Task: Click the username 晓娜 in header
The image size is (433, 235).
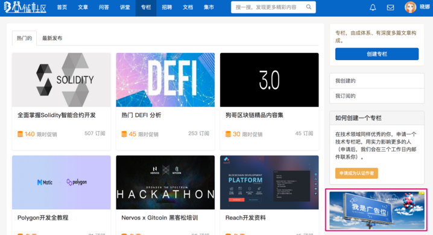Action: (425, 7)
